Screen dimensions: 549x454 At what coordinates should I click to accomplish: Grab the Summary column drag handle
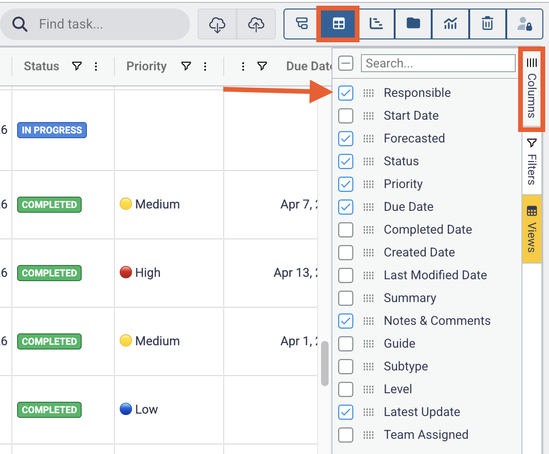pos(369,298)
